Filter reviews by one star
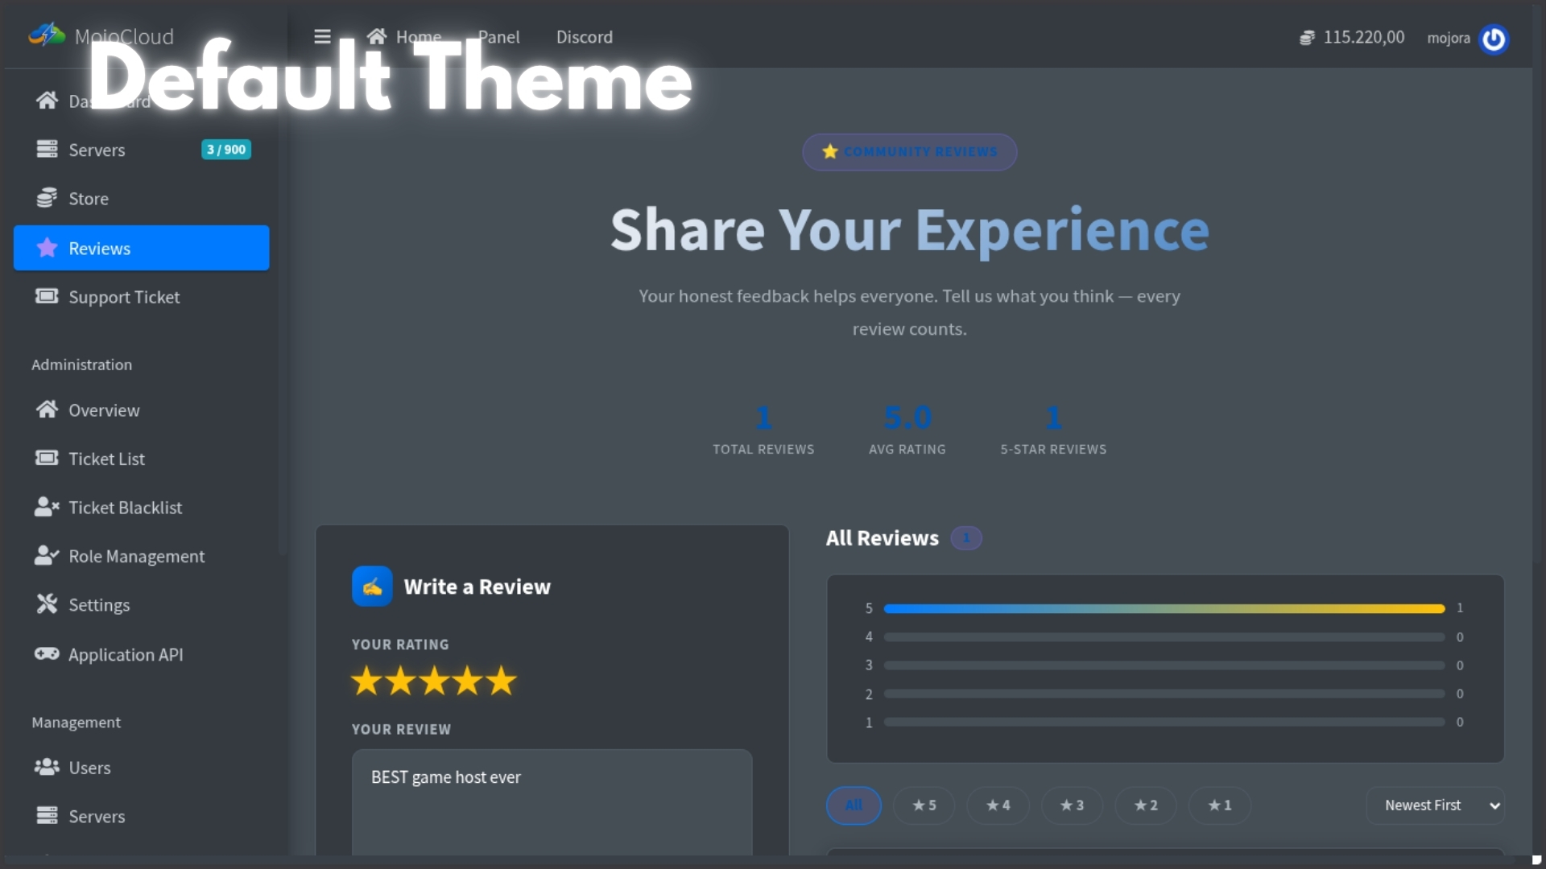Screen dimensions: 1546x869 (1219, 805)
